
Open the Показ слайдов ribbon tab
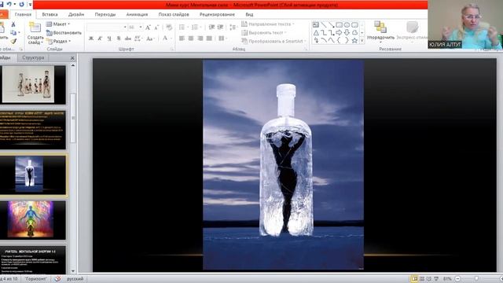(x=174, y=14)
